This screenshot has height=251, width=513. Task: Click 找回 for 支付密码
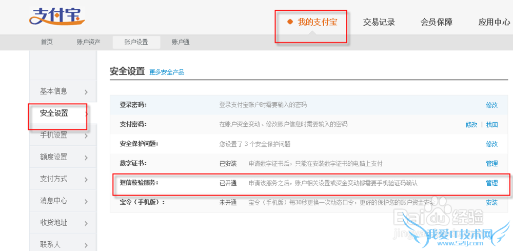[x=492, y=124]
